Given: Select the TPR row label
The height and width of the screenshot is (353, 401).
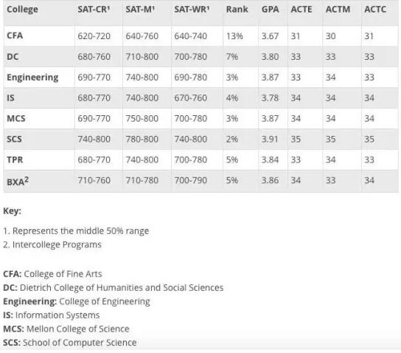Looking at the screenshot, I should click(15, 160).
